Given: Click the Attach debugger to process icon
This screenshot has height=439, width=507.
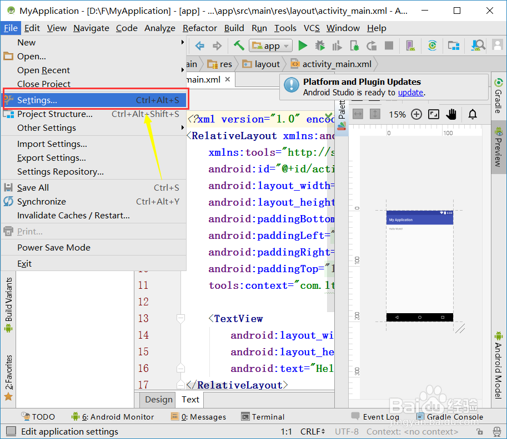Looking at the screenshot, I should pos(354,46).
